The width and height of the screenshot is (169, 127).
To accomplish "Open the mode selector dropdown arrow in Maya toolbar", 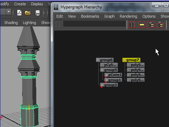I will (x=8, y=12).
